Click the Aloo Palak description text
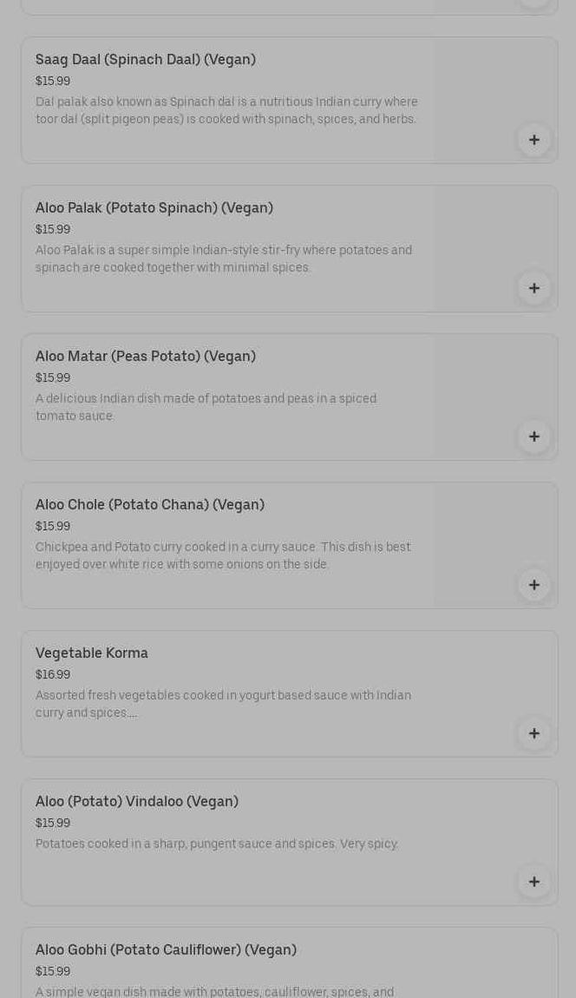Viewport: 576px width, 998px height. point(224,259)
